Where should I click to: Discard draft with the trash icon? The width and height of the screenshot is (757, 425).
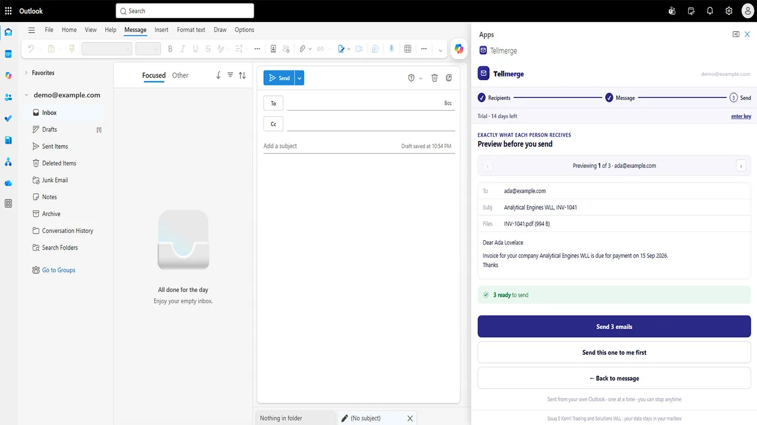434,78
